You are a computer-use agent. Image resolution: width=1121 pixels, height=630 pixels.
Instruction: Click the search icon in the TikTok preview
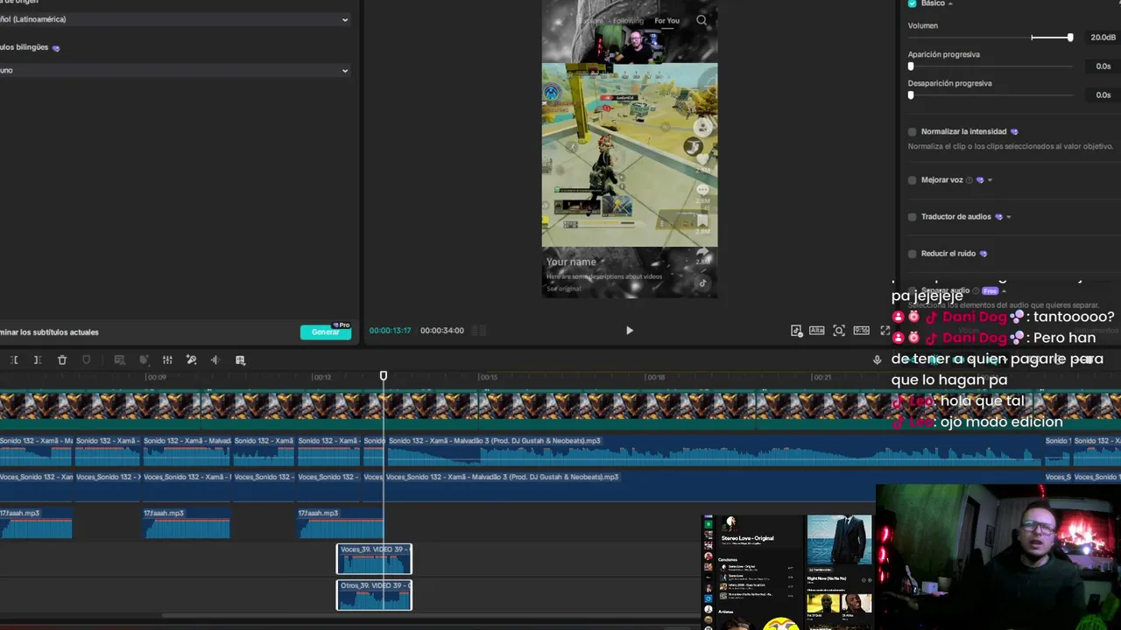click(702, 20)
